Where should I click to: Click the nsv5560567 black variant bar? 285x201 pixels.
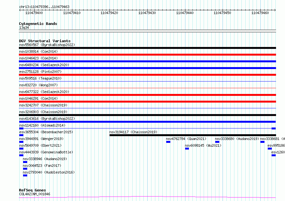(x=147, y=48)
